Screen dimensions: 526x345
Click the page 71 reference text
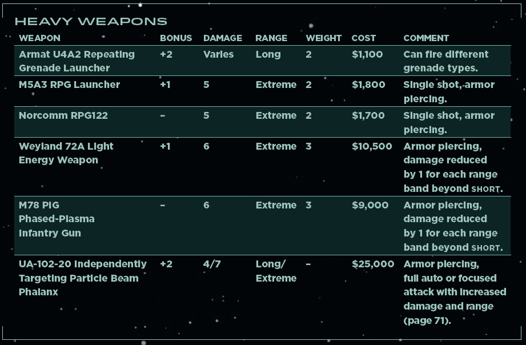(427, 320)
